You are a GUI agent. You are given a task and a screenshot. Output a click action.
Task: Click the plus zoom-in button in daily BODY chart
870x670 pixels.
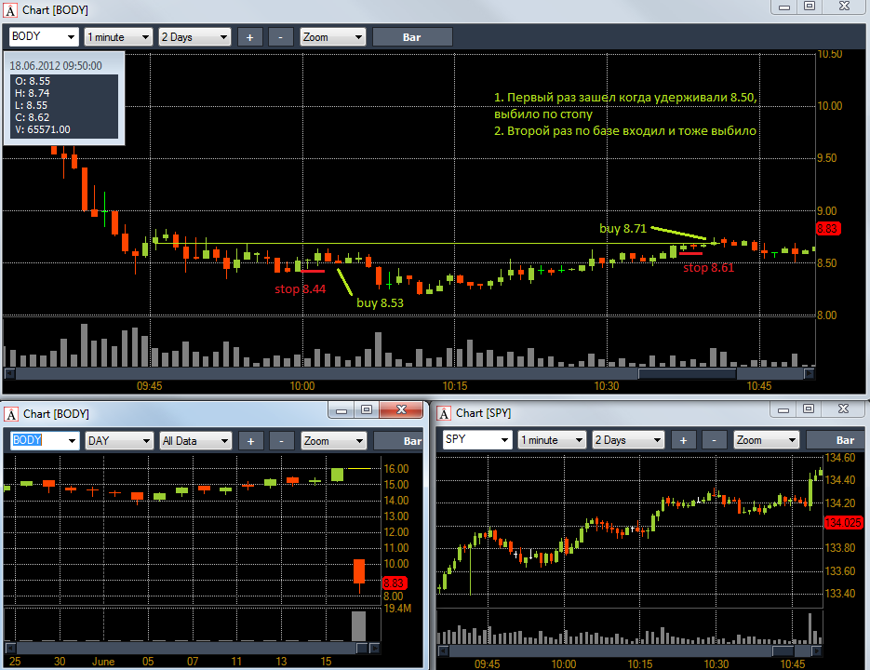pyautogui.click(x=251, y=441)
